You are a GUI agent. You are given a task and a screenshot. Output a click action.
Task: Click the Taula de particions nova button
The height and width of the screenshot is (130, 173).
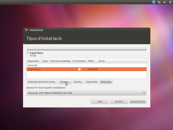42,82
